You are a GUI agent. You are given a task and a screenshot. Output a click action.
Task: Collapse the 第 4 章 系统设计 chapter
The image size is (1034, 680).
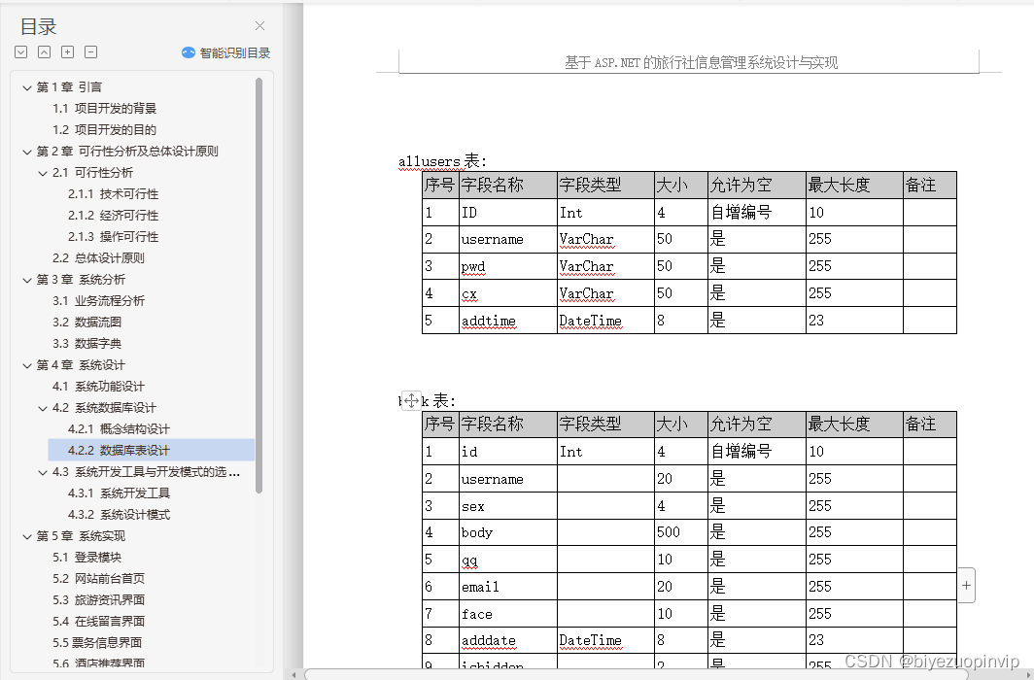click(x=26, y=364)
